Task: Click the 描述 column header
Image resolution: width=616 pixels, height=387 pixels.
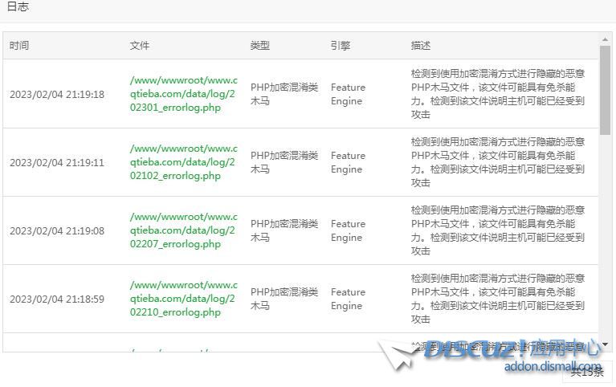Action: [421, 46]
